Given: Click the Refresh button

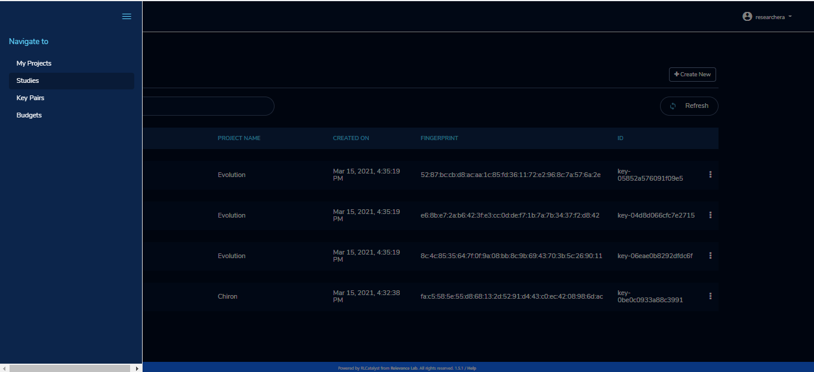Looking at the screenshot, I should click(x=689, y=106).
